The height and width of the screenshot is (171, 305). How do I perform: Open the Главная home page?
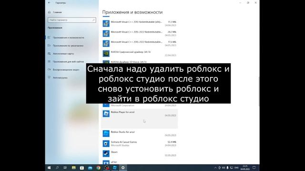point(55,12)
